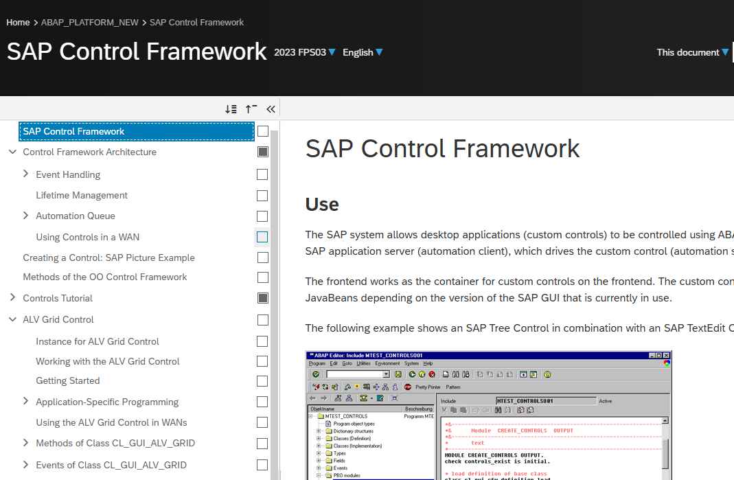
Task: Expand the Controls Tutorial node
Action: point(12,297)
